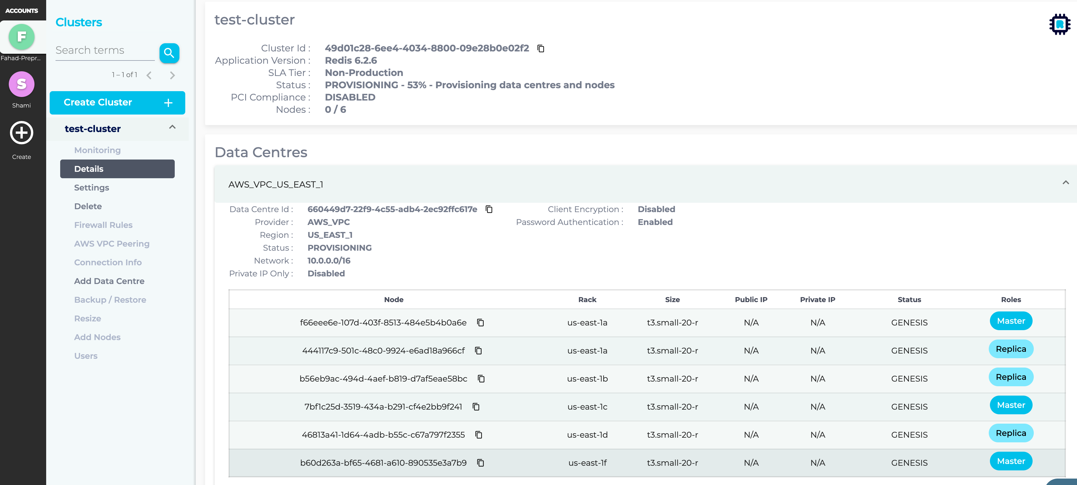The height and width of the screenshot is (485, 1077).
Task: Focus the Search terms input field
Action: click(105, 51)
